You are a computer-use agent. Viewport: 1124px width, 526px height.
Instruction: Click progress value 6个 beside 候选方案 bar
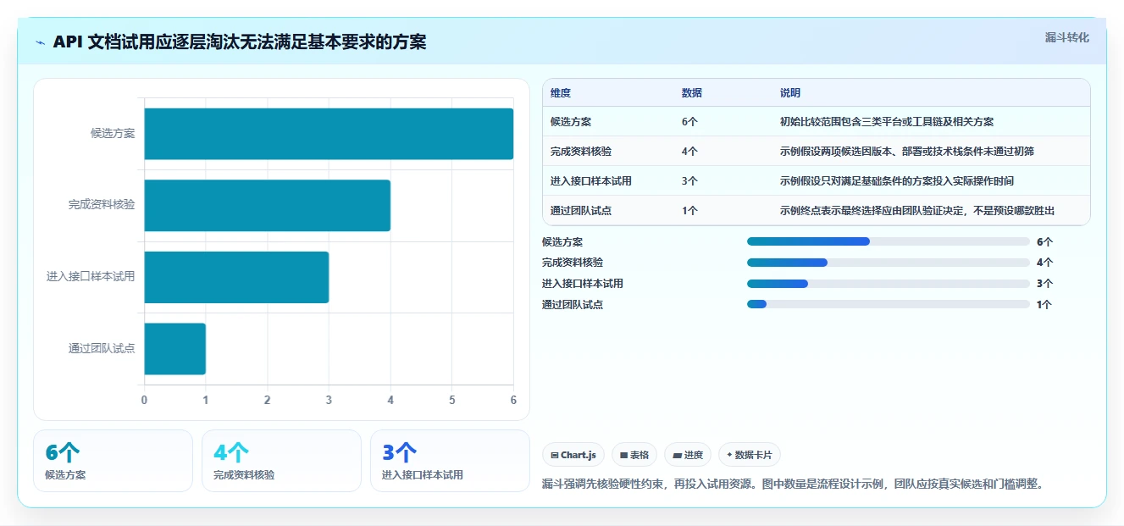point(1044,241)
